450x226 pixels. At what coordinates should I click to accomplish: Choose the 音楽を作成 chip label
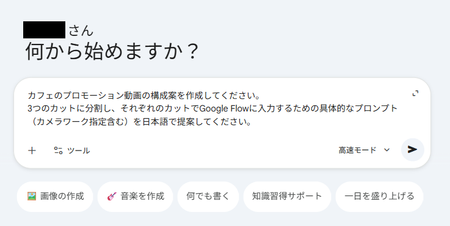point(142,196)
